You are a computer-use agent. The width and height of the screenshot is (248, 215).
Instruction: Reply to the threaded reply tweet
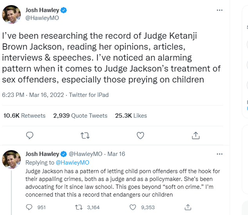pos(30,207)
